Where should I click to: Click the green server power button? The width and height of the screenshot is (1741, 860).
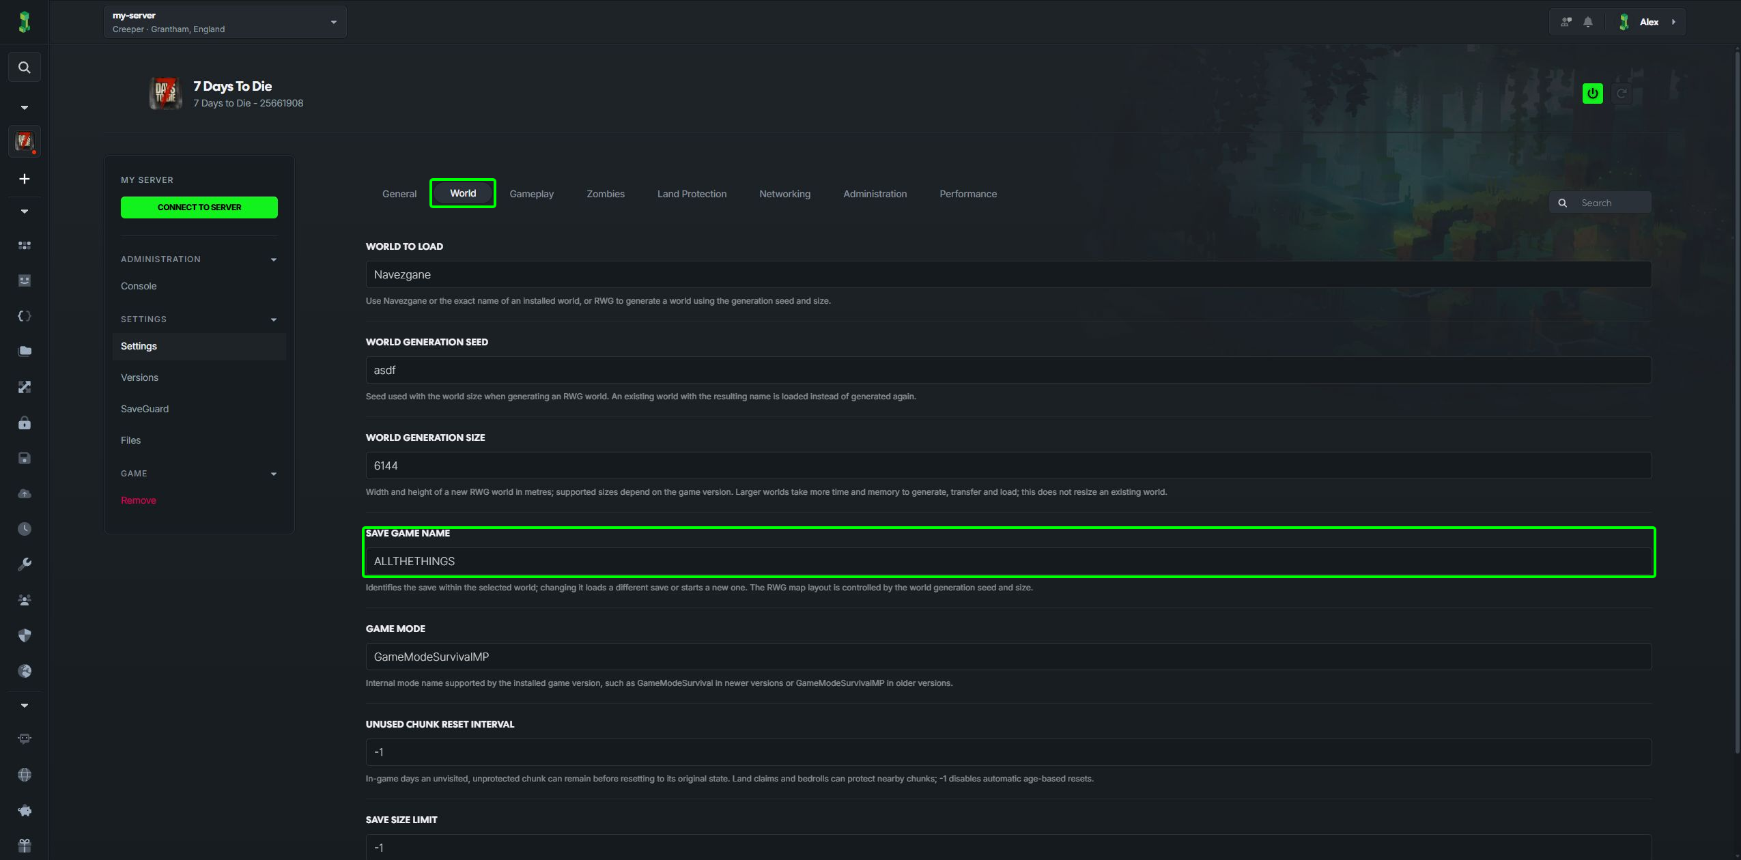(x=1592, y=94)
